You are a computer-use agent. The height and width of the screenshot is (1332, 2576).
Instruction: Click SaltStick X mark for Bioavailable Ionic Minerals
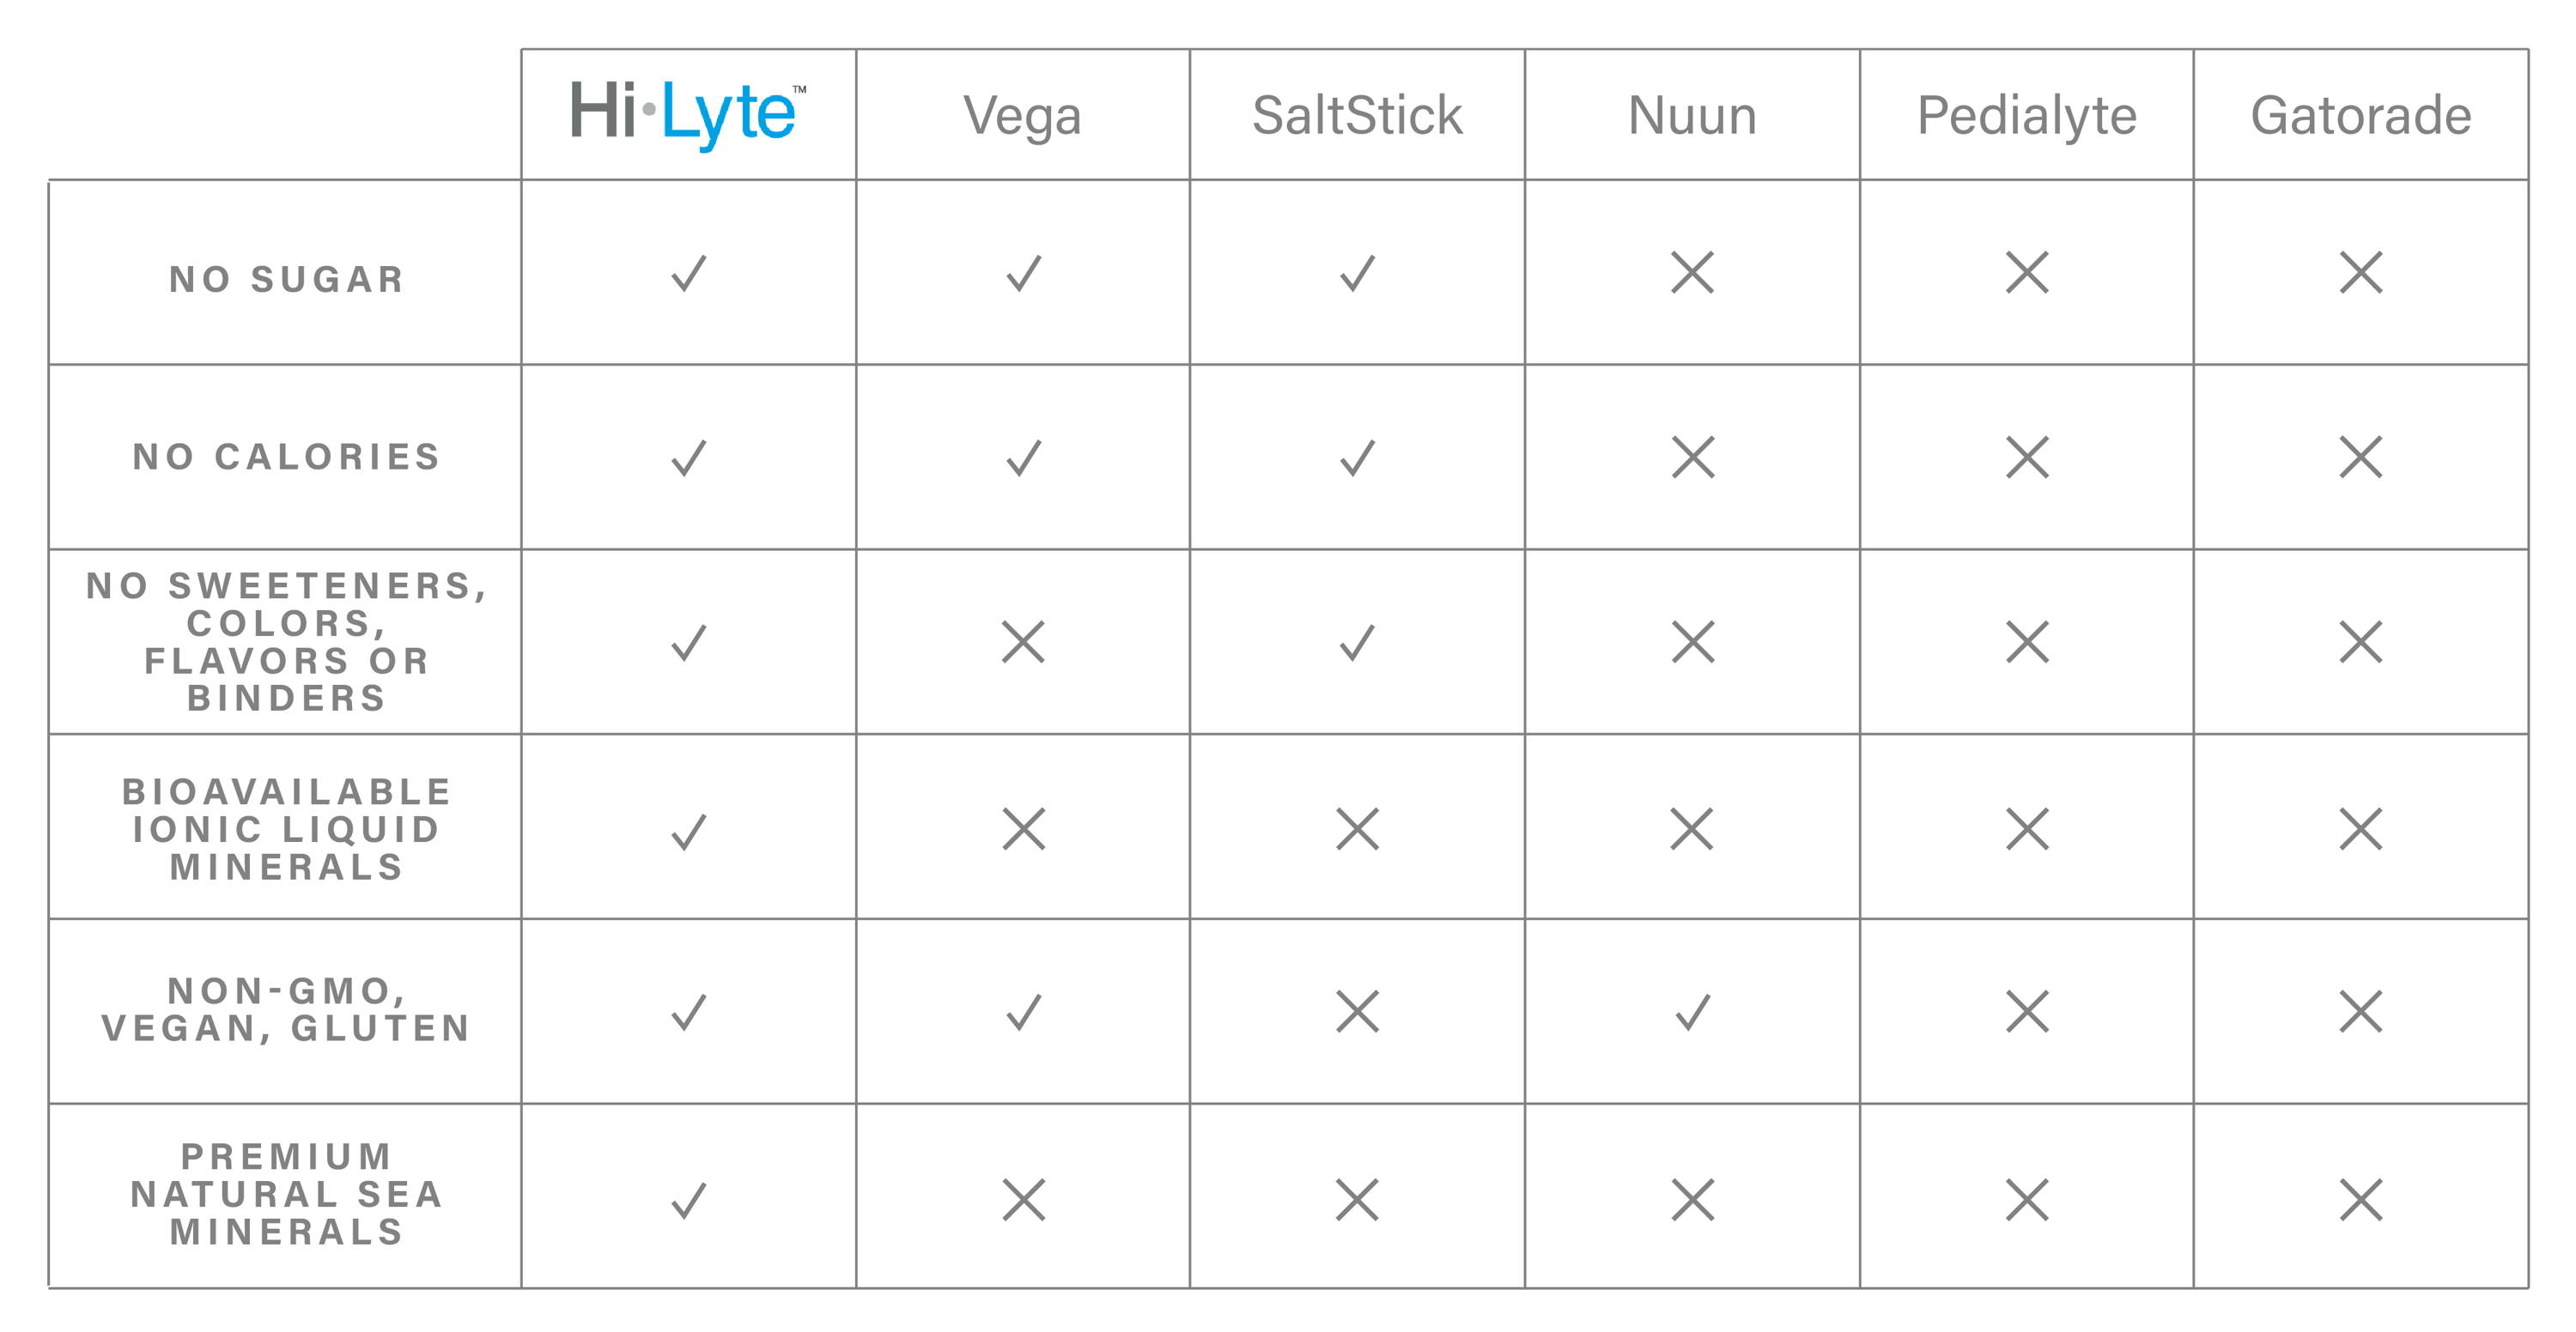click(x=1357, y=828)
